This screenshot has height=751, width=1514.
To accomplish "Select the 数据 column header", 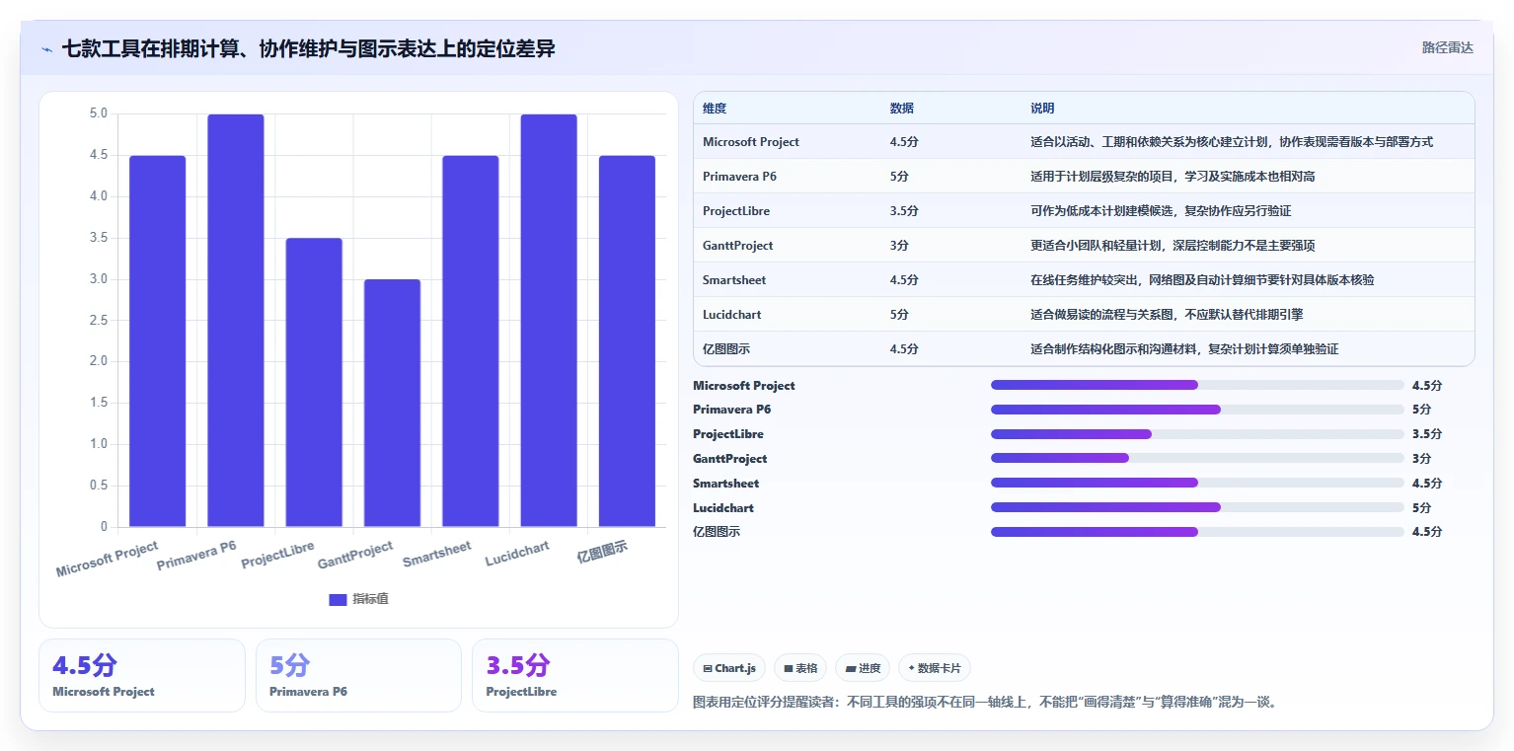I will 901,109.
